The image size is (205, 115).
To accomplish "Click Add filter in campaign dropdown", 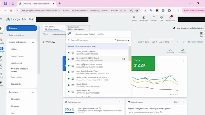I will pos(101,34).
